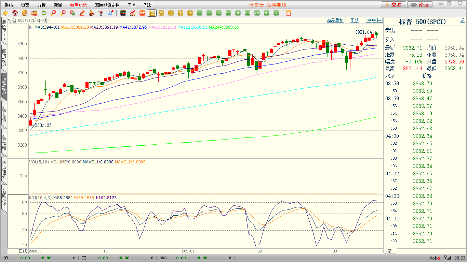The width and height of the screenshot is (467, 262).
Task: Open the 分析 menu
Action: tap(42, 5)
